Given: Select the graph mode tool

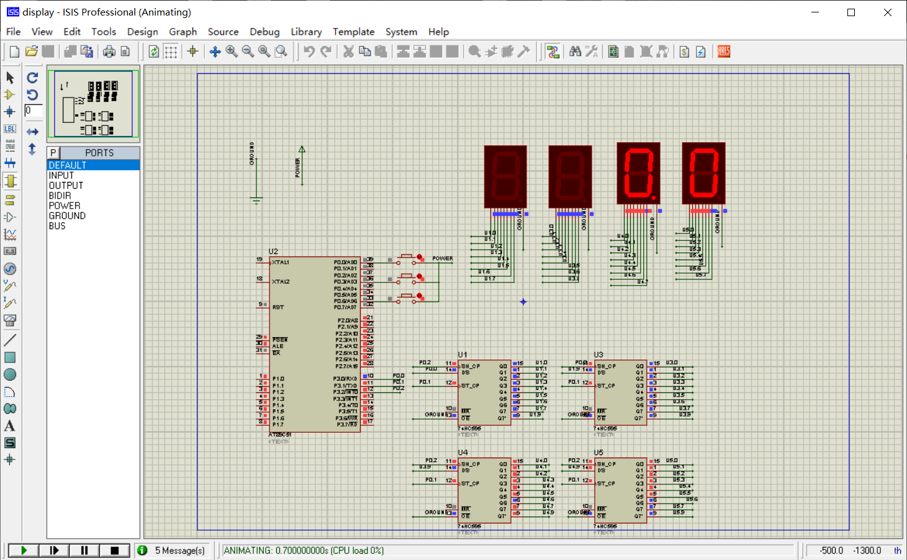Looking at the screenshot, I should click(x=10, y=235).
